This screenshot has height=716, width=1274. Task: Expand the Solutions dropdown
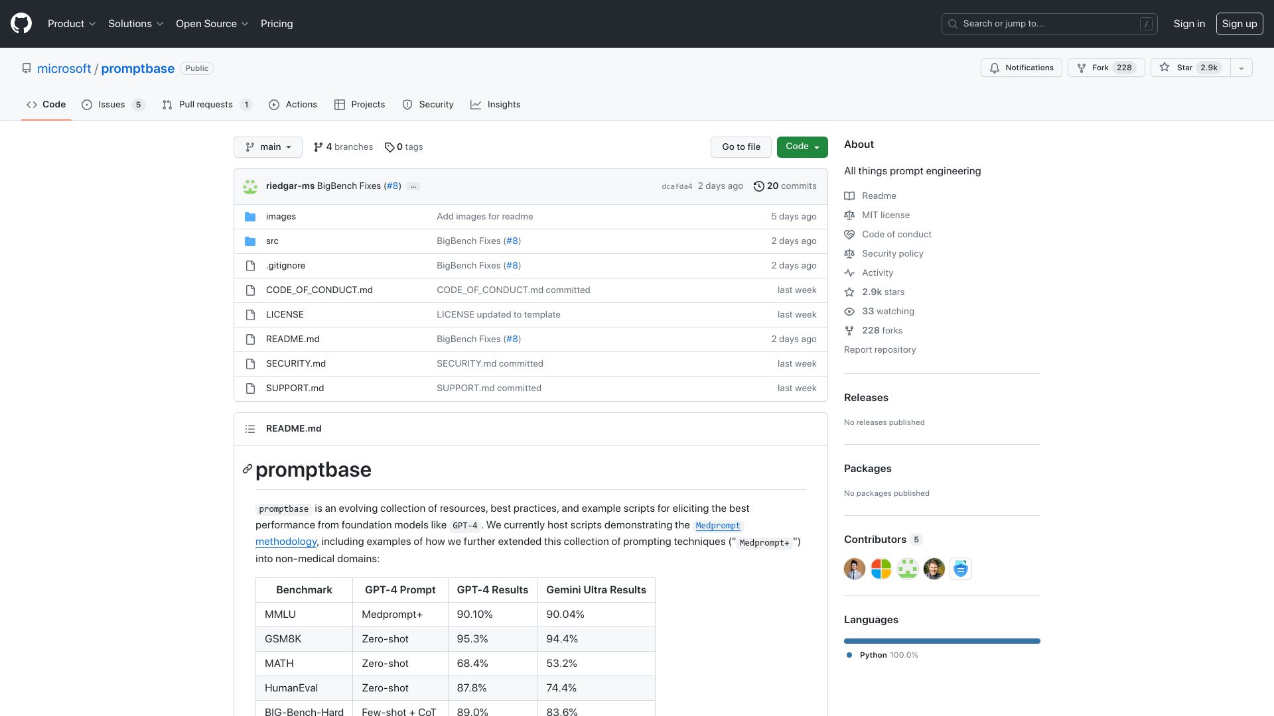click(135, 24)
